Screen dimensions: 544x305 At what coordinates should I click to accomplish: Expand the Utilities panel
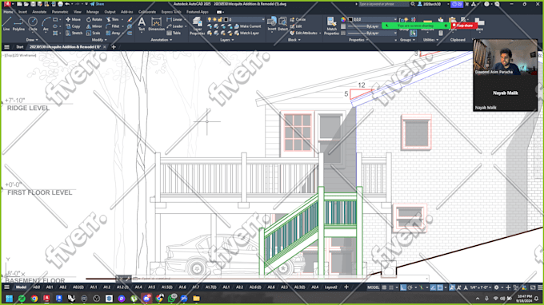coord(430,40)
